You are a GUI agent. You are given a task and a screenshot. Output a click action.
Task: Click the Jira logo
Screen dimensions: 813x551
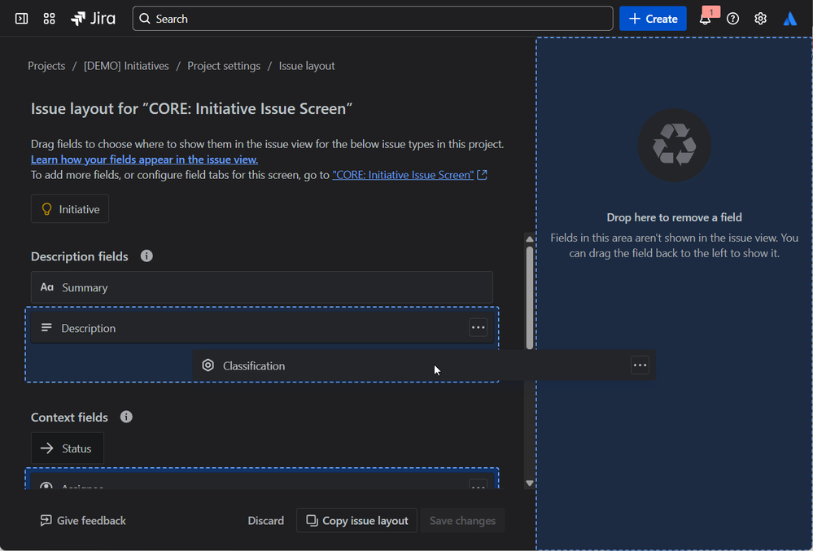(93, 19)
